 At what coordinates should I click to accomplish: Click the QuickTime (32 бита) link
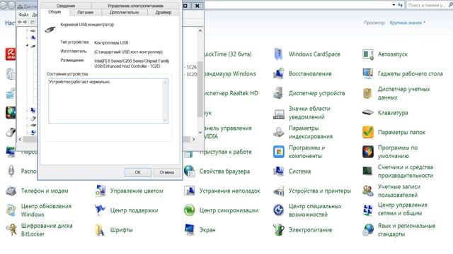(x=227, y=54)
